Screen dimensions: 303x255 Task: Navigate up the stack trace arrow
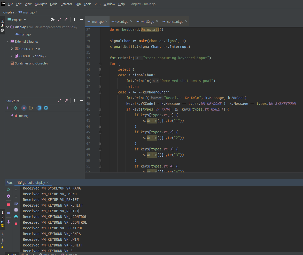16,190
